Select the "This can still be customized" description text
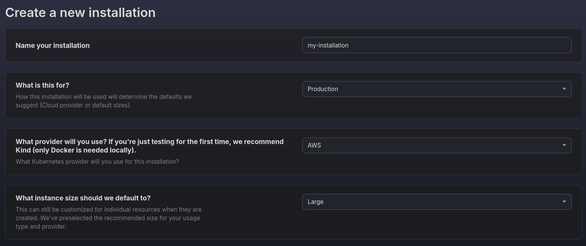Screen dimensions: 586x246 click(109, 218)
